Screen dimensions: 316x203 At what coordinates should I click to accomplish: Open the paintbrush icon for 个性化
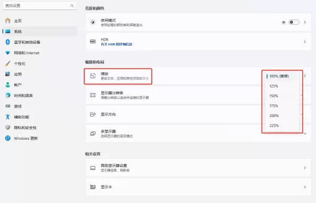8,63
